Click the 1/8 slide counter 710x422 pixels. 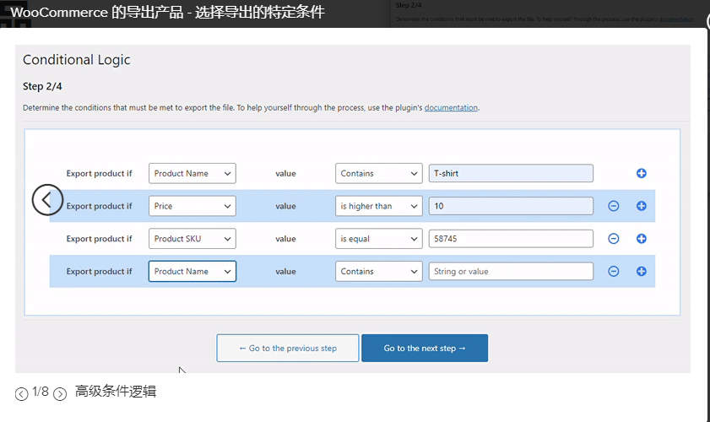coord(41,392)
